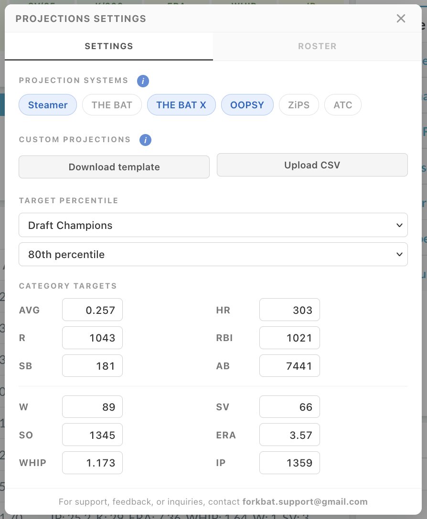This screenshot has height=519, width=427.
Task: Edit the SO target field
Action: (x=93, y=435)
